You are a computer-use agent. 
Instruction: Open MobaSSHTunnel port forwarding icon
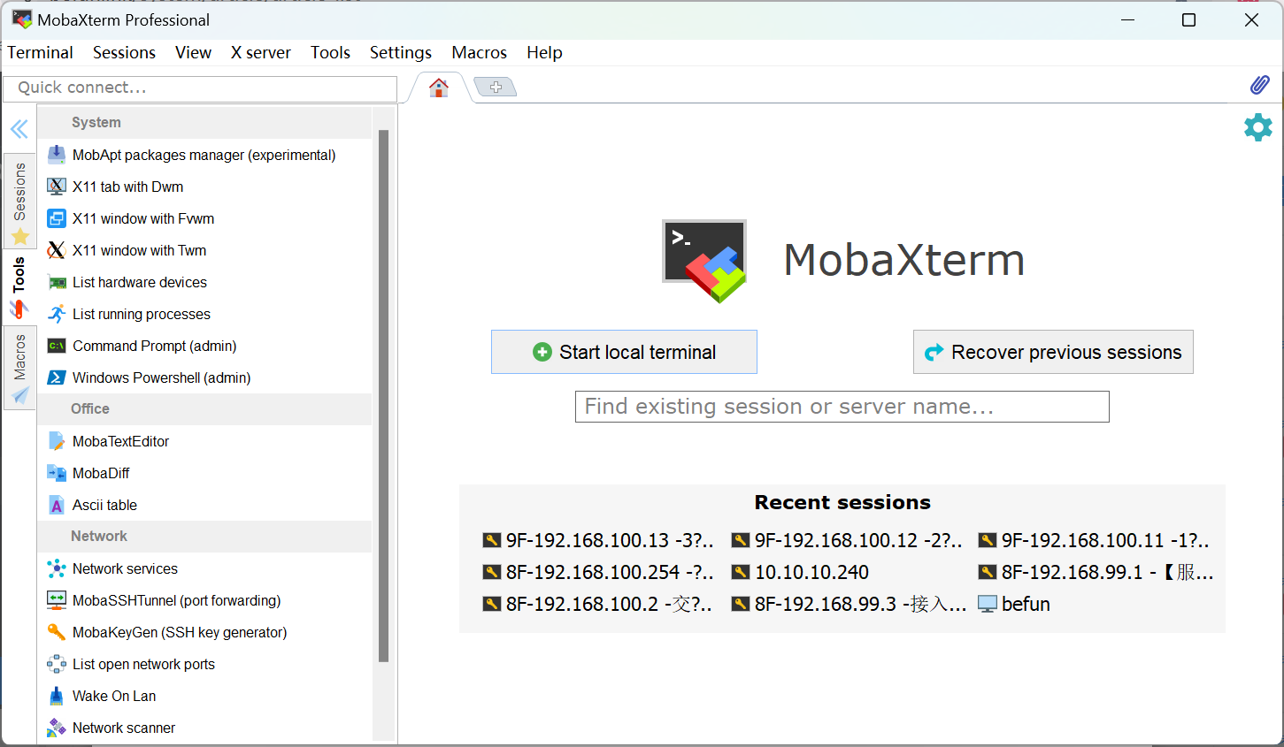click(57, 600)
